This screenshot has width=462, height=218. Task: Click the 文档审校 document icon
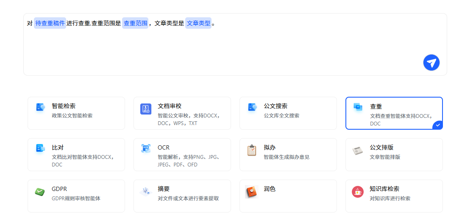(x=146, y=109)
